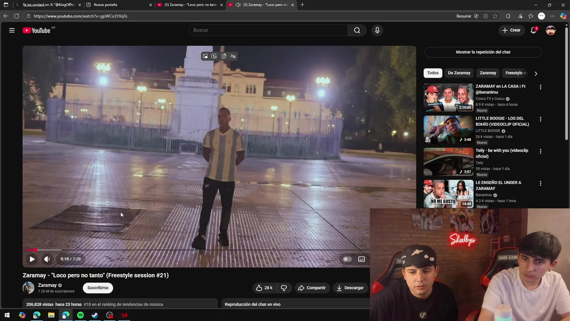Toggle autoplay switch in player

(x=346, y=259)
